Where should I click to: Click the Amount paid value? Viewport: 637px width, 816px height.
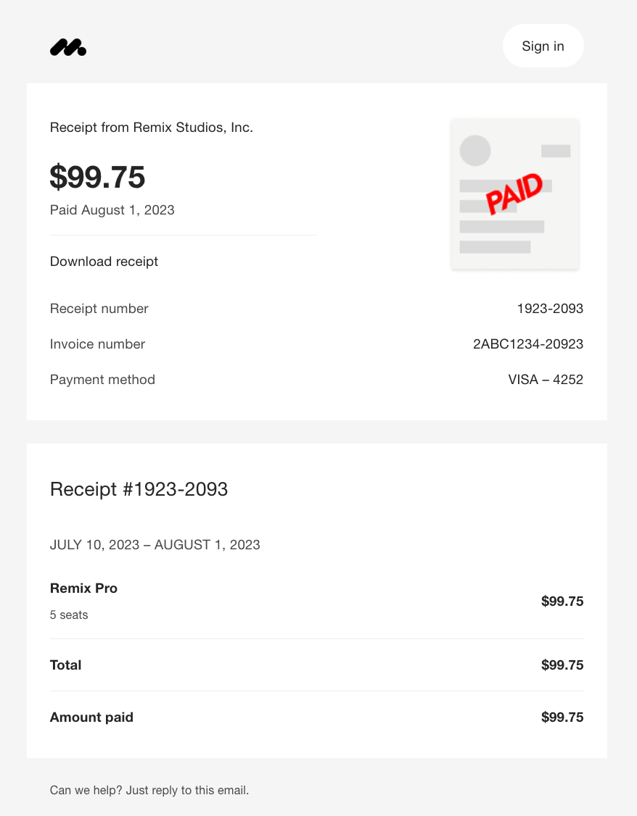[x=562, y=717]
